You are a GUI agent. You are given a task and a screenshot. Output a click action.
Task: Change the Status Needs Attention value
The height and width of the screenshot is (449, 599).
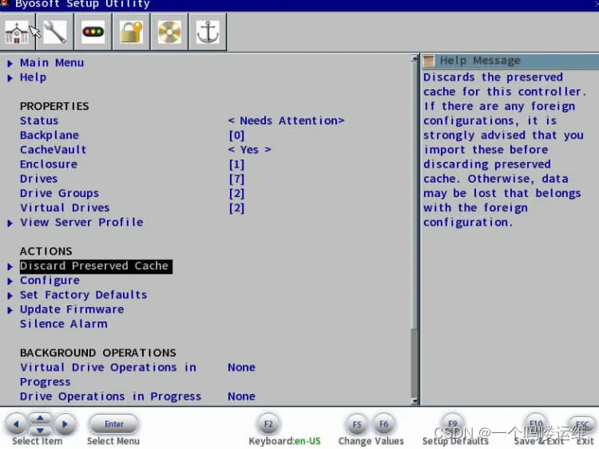pos(286,120)
